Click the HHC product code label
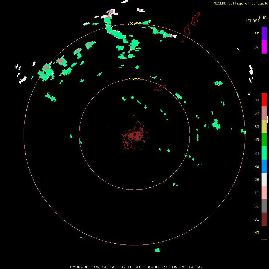269x269 pixels. 262,18
